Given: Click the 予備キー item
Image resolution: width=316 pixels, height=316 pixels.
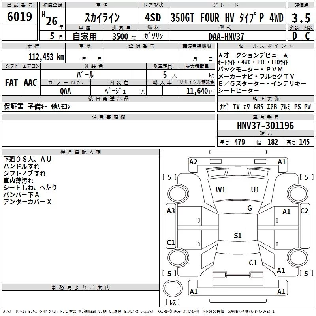Looking at the screenshot, I should [38, 106].
